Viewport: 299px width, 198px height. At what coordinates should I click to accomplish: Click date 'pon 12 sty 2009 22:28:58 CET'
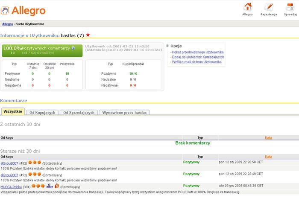[x=240, y=162]
